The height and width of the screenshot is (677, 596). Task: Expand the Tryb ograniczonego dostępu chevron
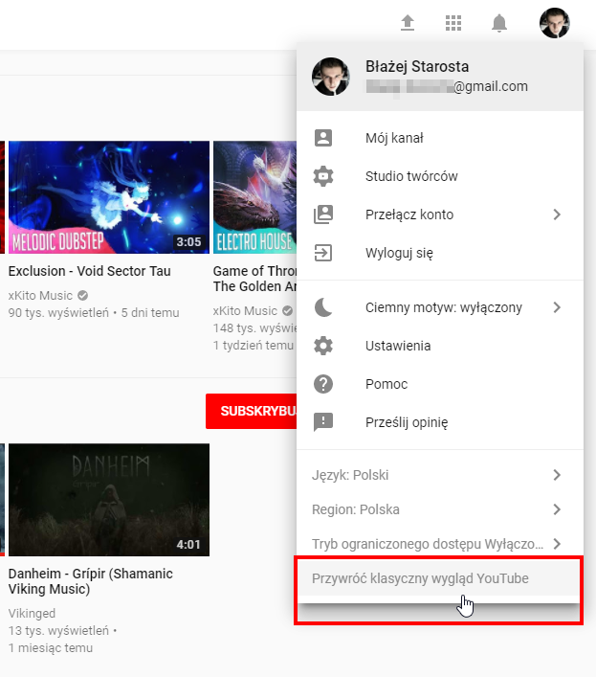(x=557, y=544)
